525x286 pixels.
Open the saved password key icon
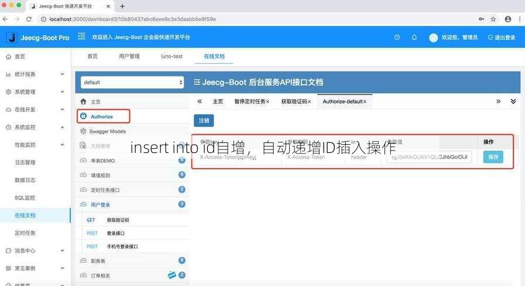[482, 19]
